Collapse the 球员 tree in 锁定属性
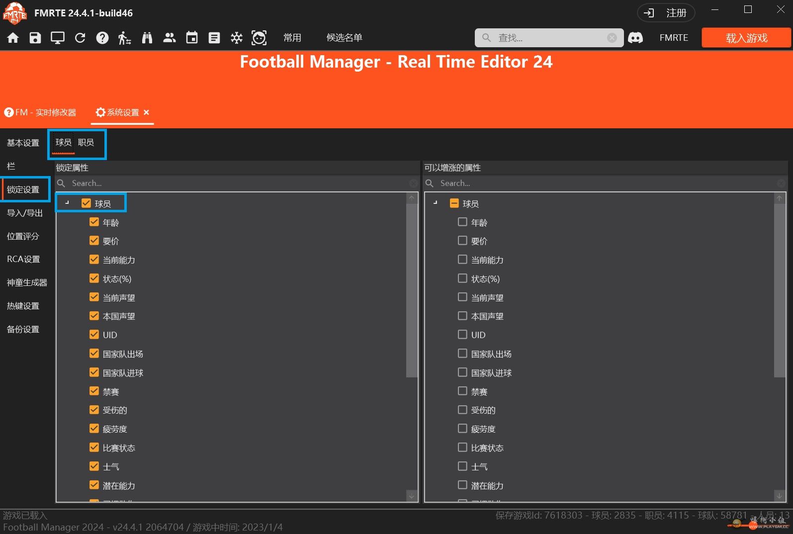The image size is (793, 534). click(67, 203)
